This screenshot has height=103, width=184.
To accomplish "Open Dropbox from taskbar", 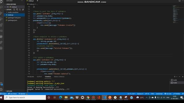I will pyautogui.click(x=77, y=97).
